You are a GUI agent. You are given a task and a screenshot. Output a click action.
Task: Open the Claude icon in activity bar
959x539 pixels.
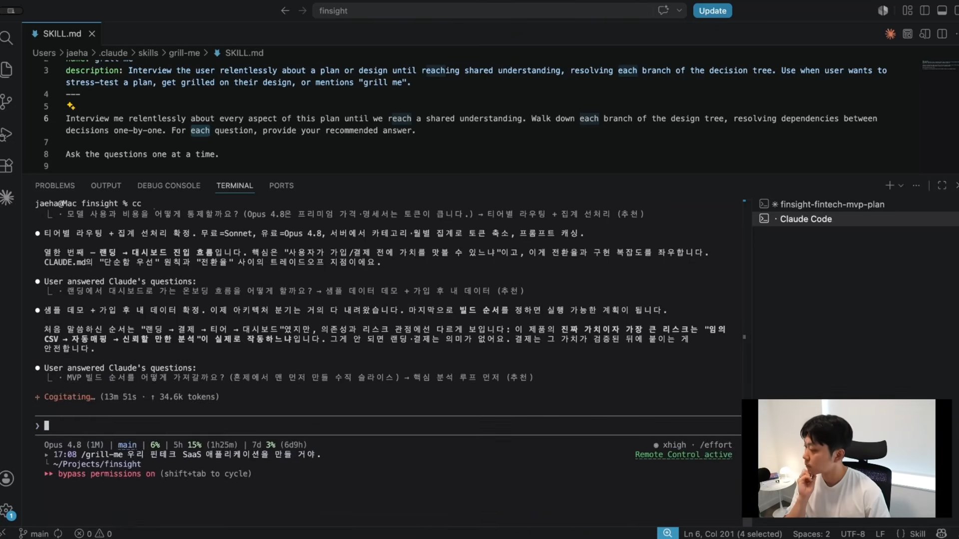[6, 198]
